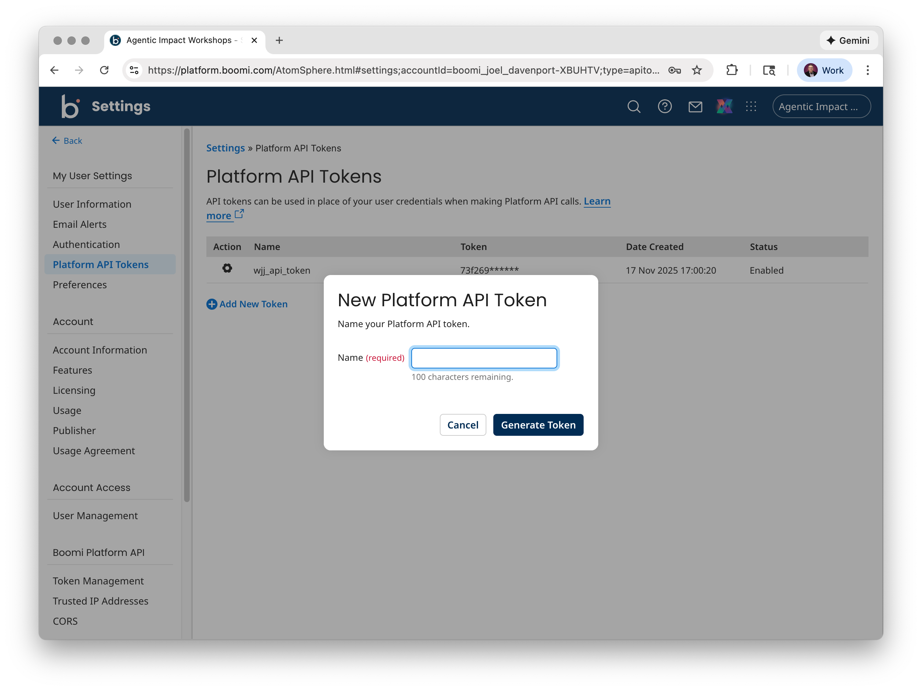Open the Agentic Impact account selector

tap(821, 106)
